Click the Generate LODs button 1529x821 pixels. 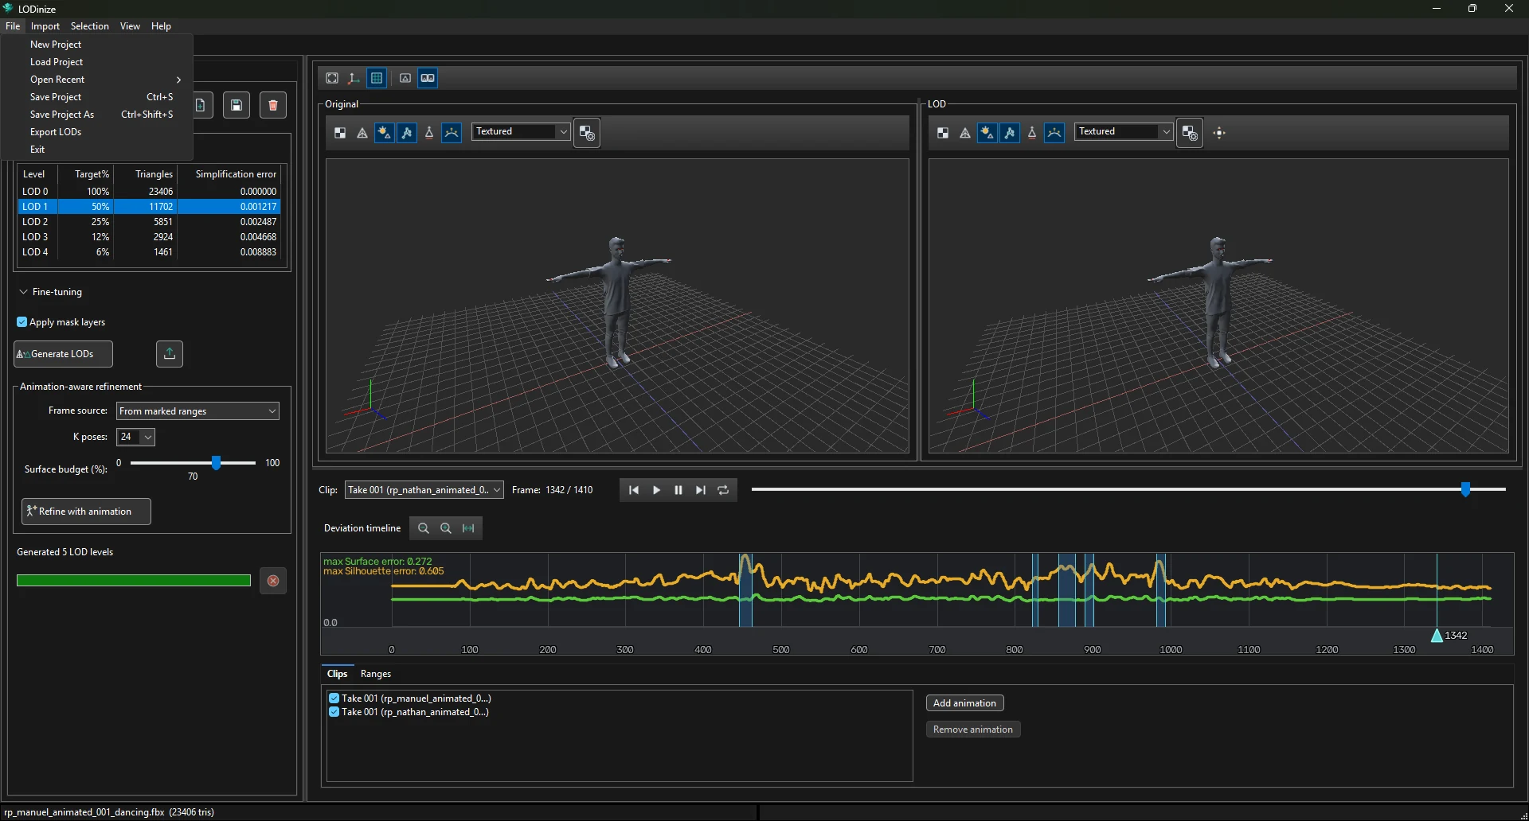pos(63,354)
